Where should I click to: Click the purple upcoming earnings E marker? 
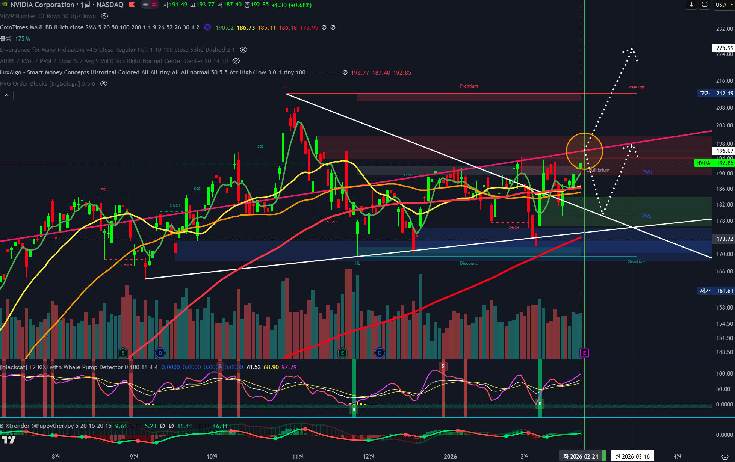(584, 353)
